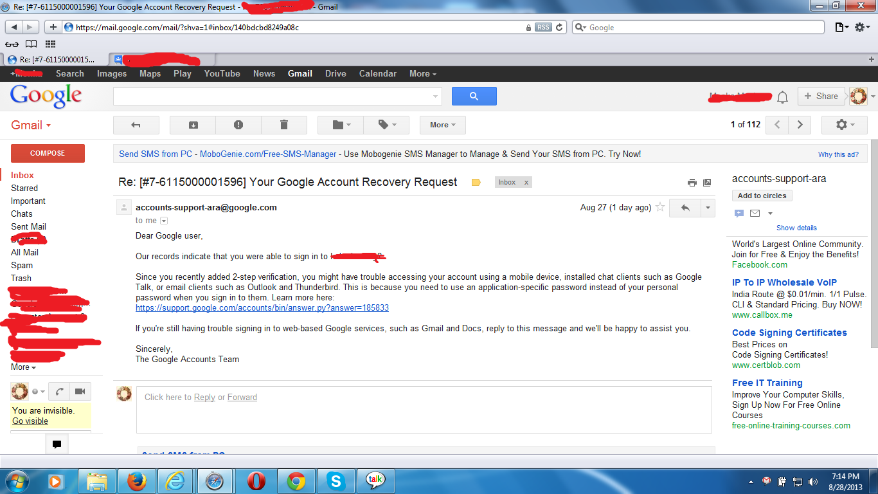Open Safari's page menu
878x494 pixels.
tap(841, 28)
